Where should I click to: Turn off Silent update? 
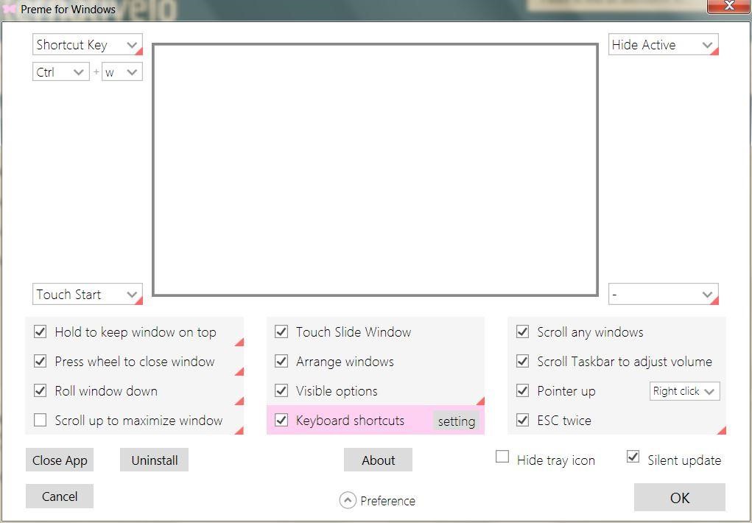(x=633, y=457)
